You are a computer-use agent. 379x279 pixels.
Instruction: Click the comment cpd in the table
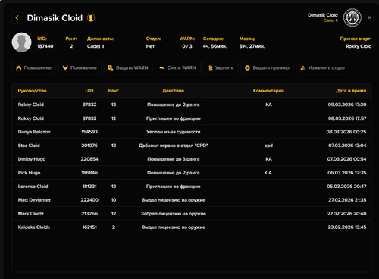pyautogui.click(x=268, y=146)
